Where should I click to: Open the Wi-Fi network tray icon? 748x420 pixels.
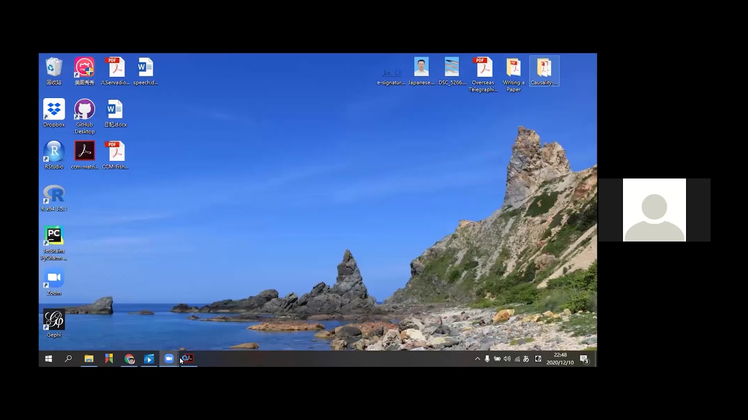coord(517,359)
